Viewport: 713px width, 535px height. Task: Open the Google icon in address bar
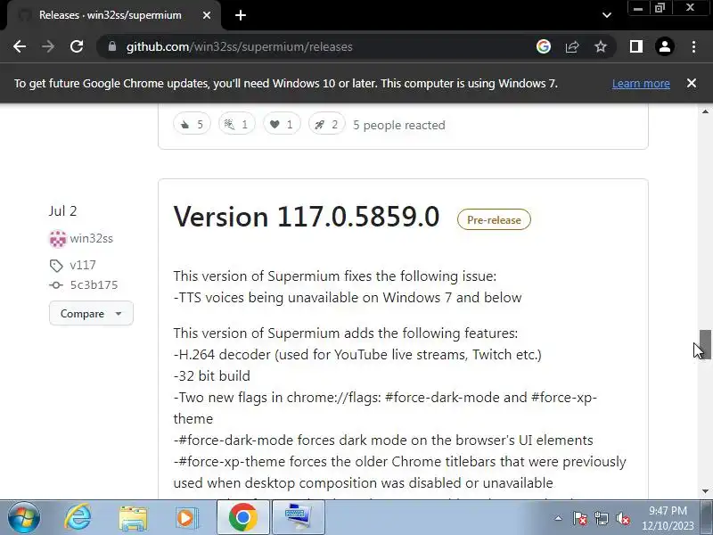(544, 46)
